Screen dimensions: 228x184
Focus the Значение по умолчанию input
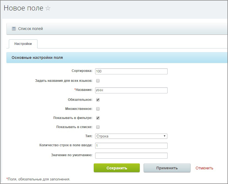pos(131,156)
